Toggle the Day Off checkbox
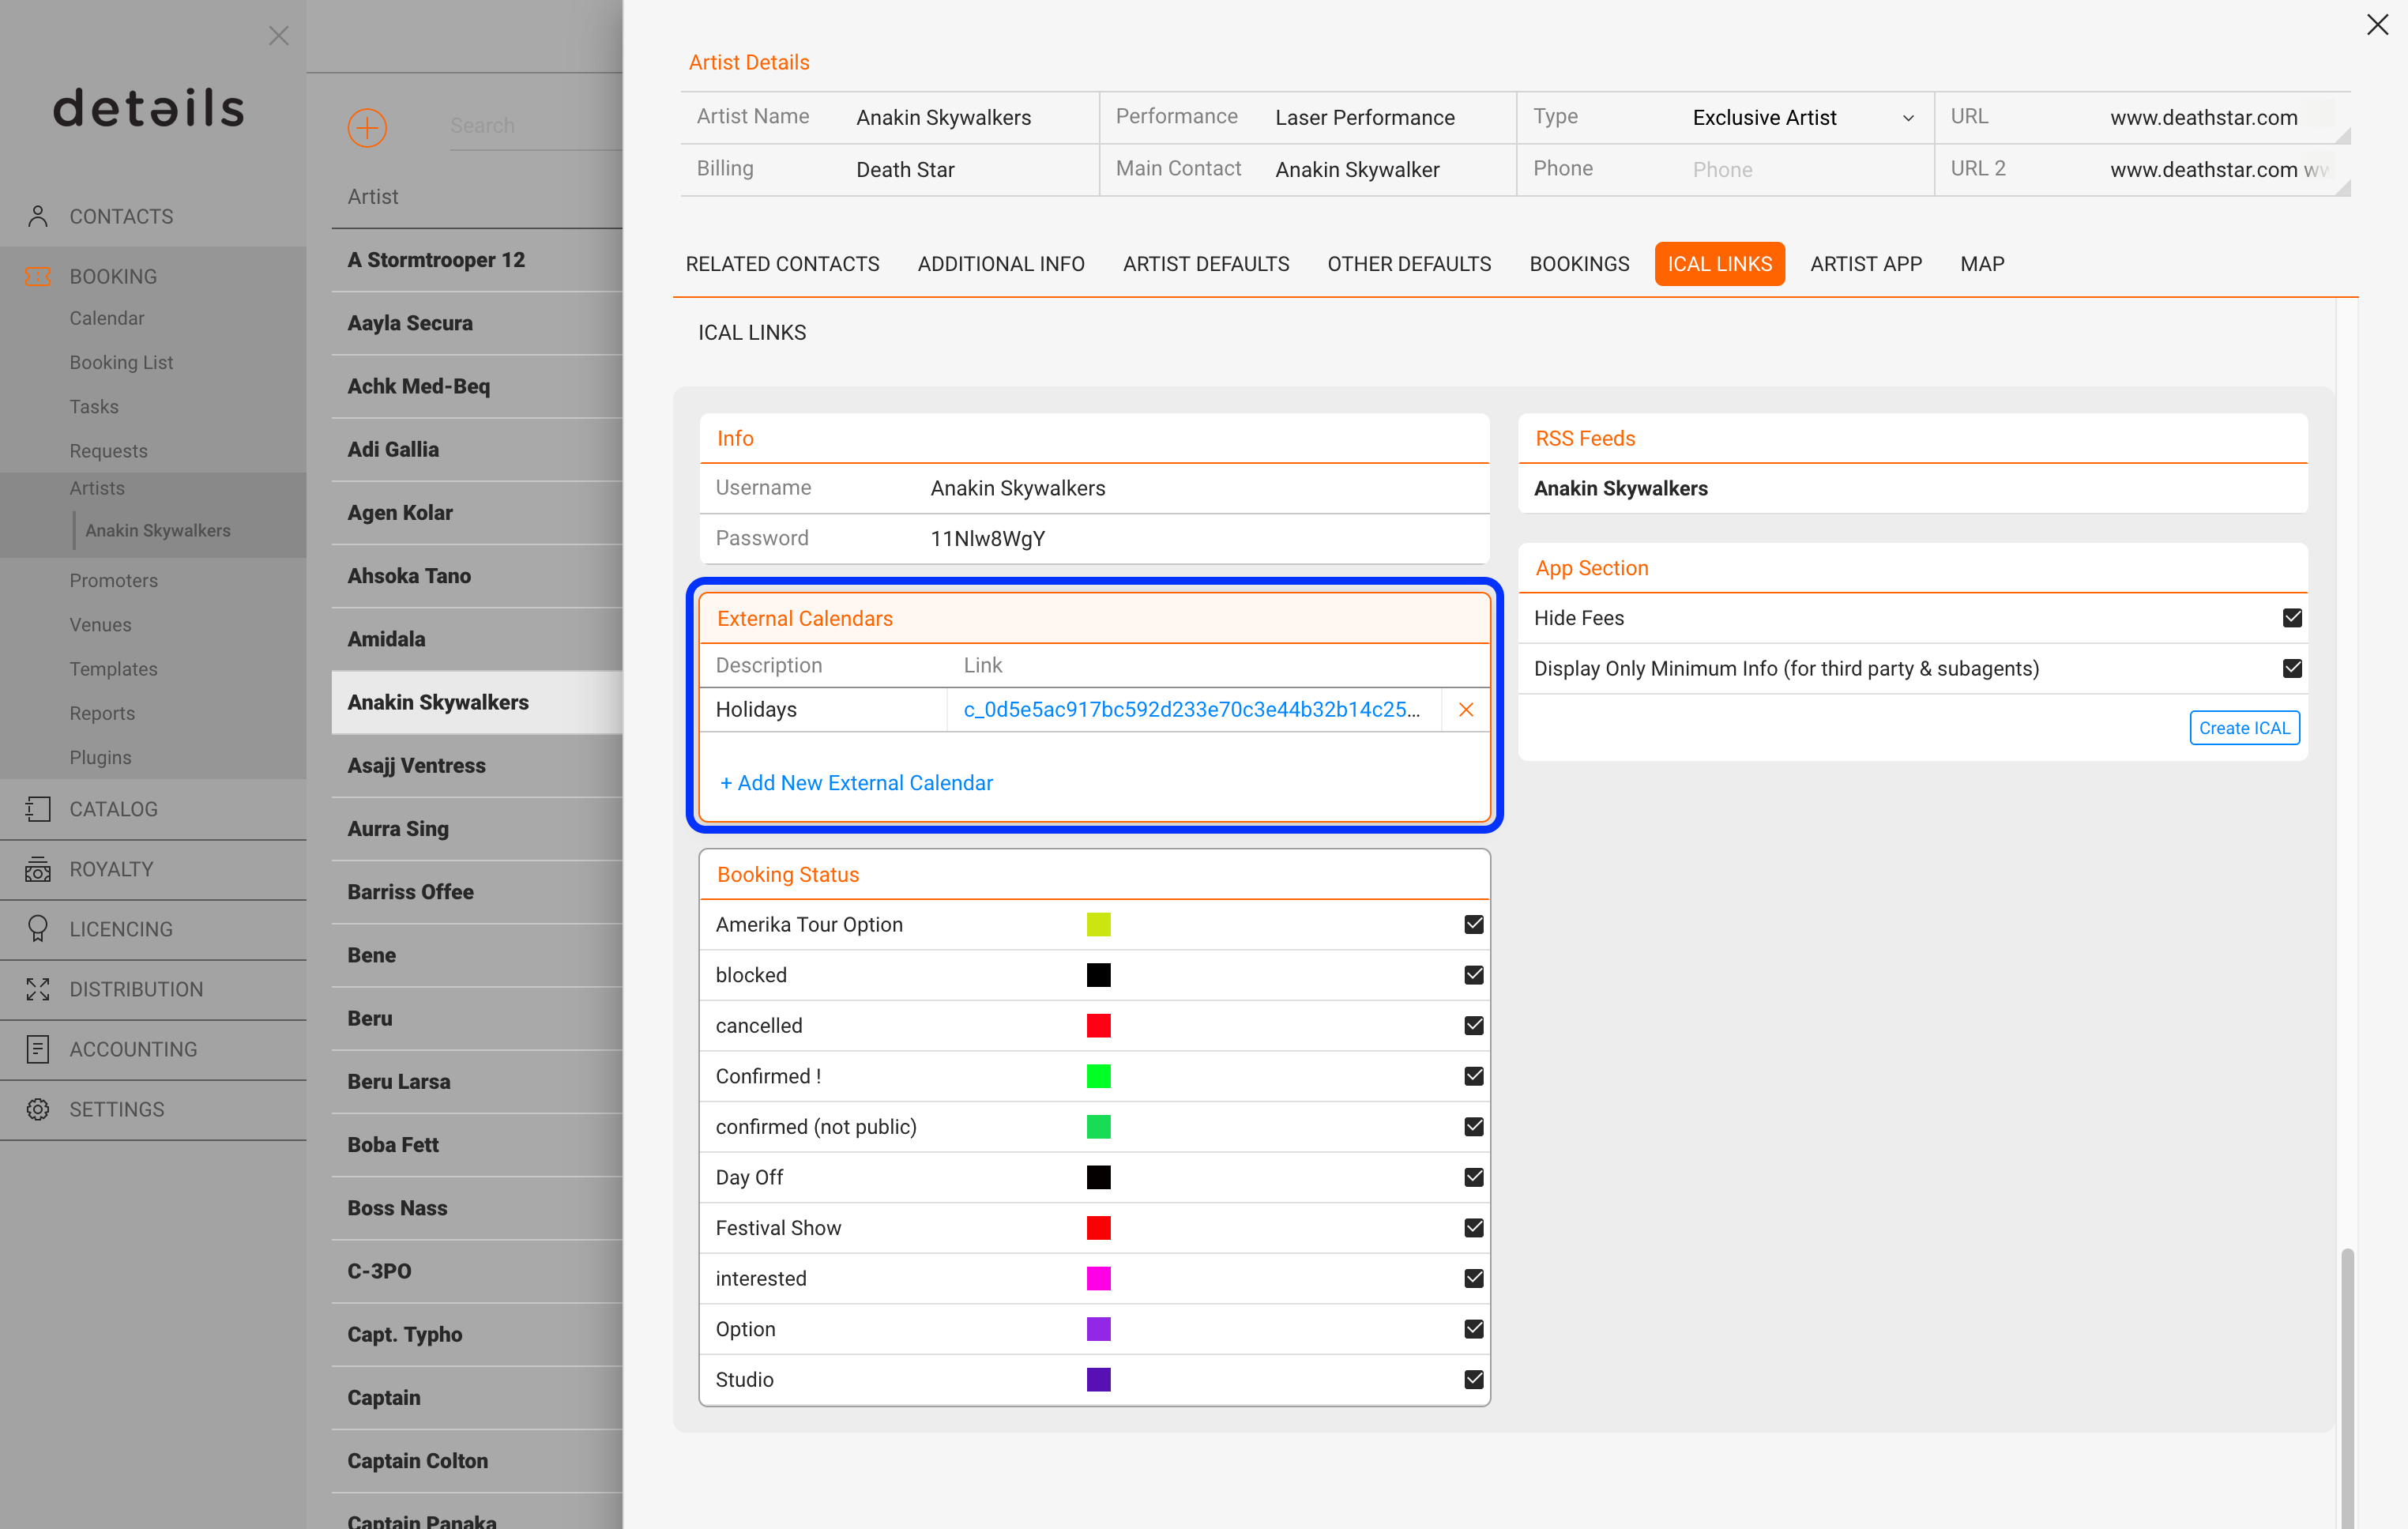This screenshot has height=1529, width=2408. pos(1474,1177)
